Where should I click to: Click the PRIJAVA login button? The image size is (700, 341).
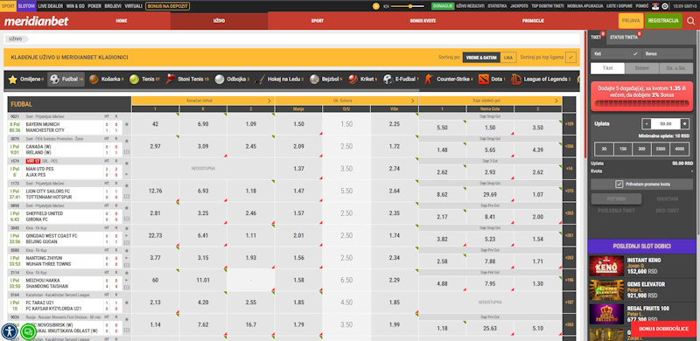[631, 20]
